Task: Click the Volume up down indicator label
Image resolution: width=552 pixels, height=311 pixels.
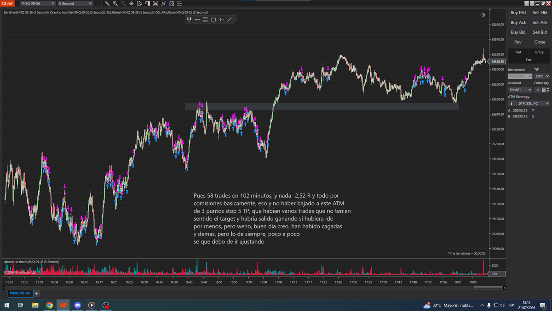Action: [31, 262]
